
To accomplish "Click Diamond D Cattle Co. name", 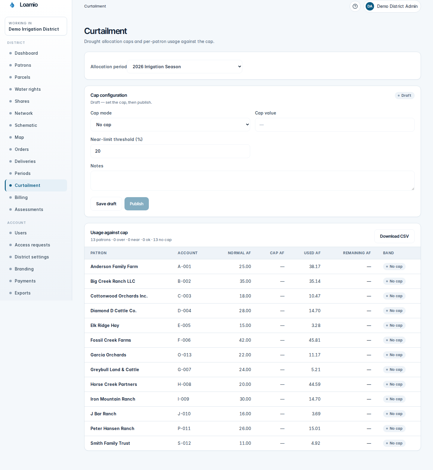I will pyautogui.click(x=113, y=311).
